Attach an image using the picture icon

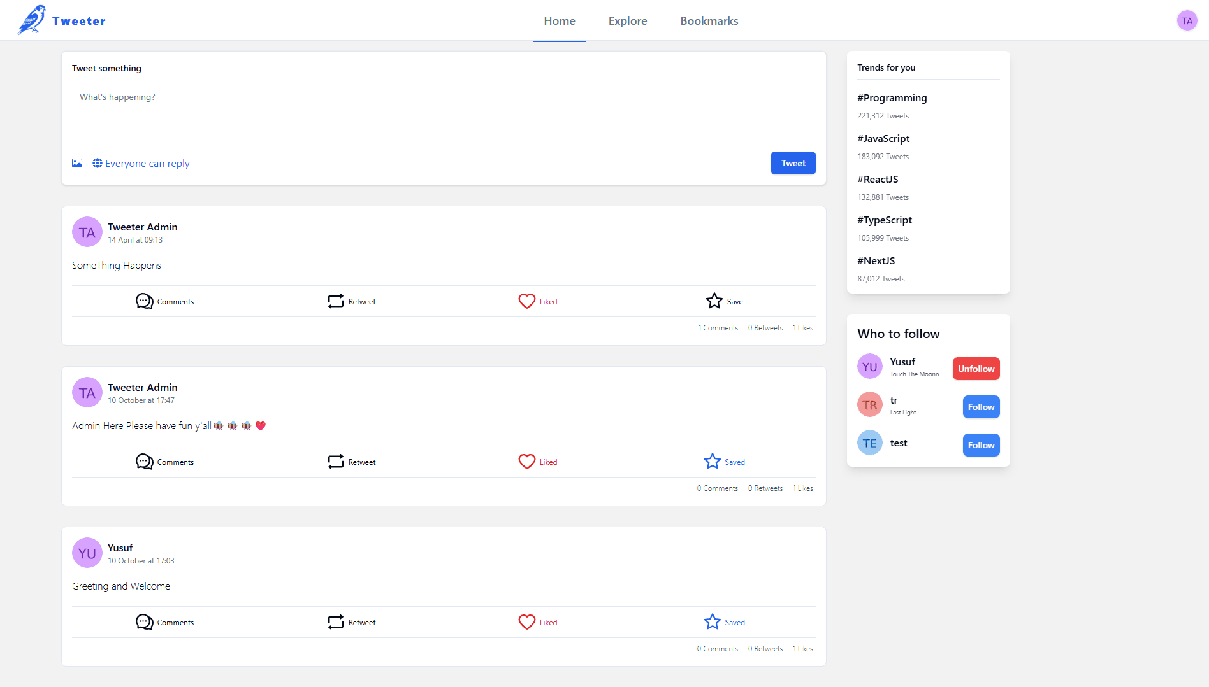[x=77, y=163]
